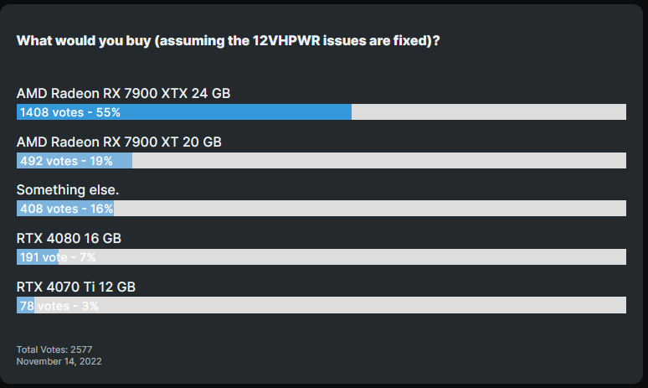Screen dimensions: 648x388
Task: Select the AMD Radeon RX 7900 XTX 24 GB option
Action: pyautogui.click(x=123, y=94)
